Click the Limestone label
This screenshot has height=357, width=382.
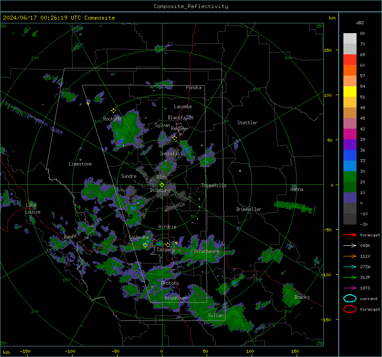[80, 164]
